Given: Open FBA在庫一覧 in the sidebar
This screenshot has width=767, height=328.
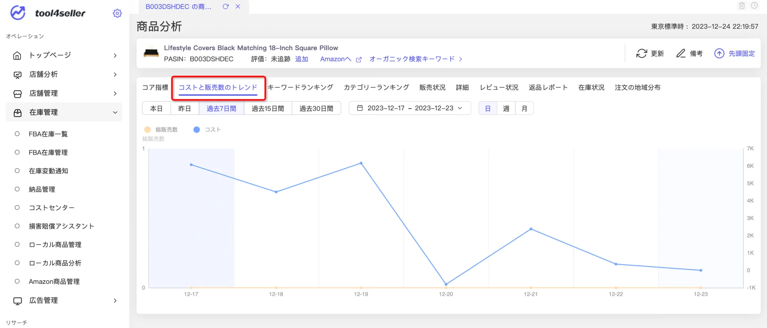Looking at the screenshot, I should coord(48,134).
